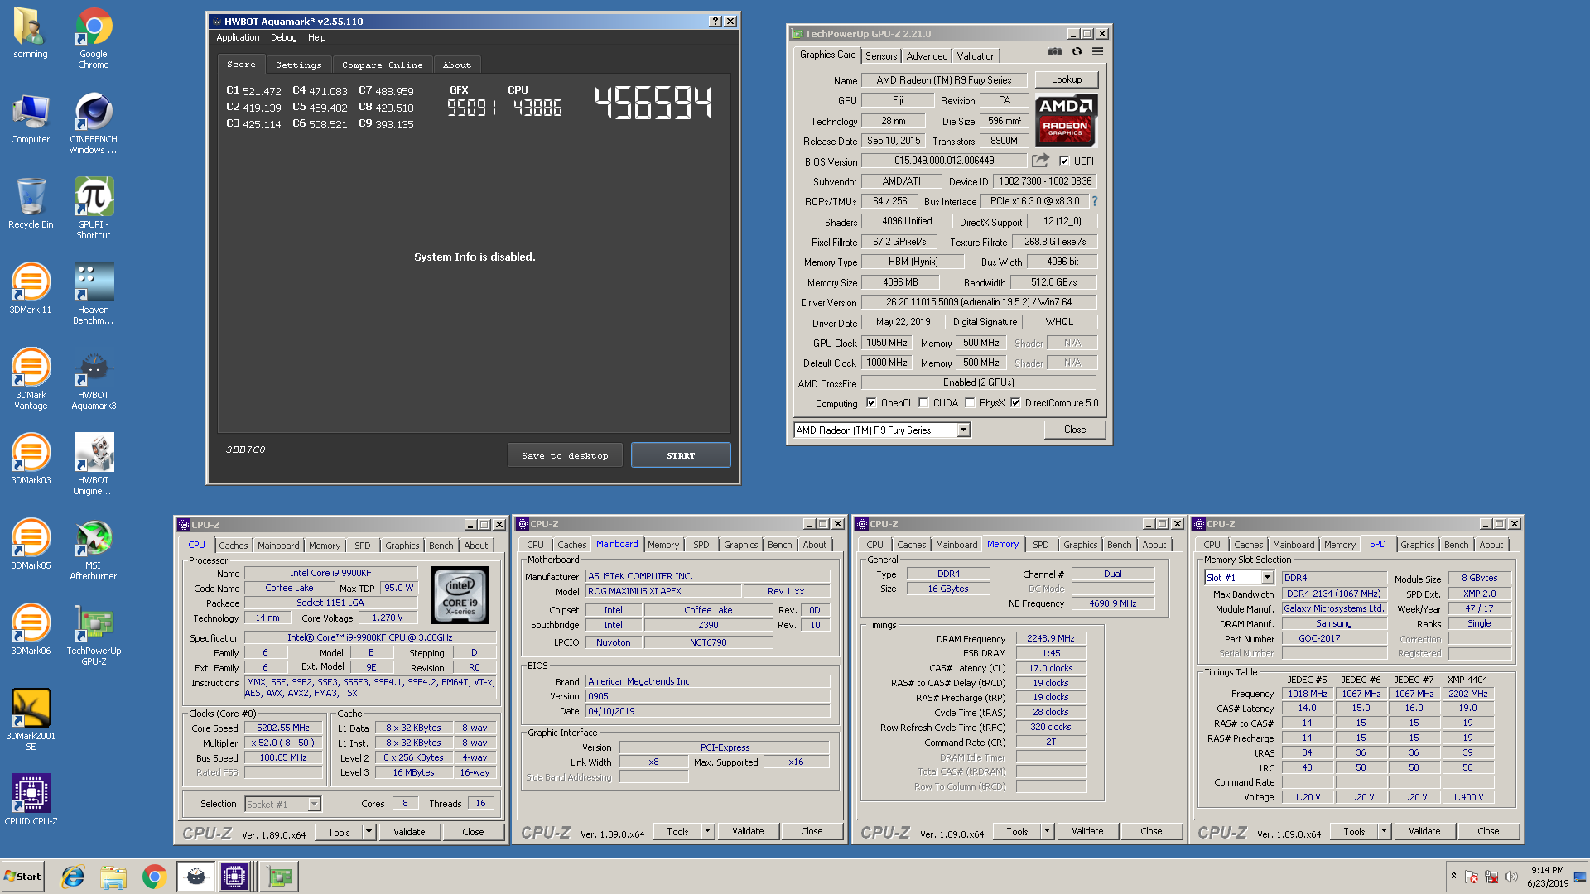Click Validation tab in GPU-Z
This screenshot has width=1590, height=894.
point(976,56)
